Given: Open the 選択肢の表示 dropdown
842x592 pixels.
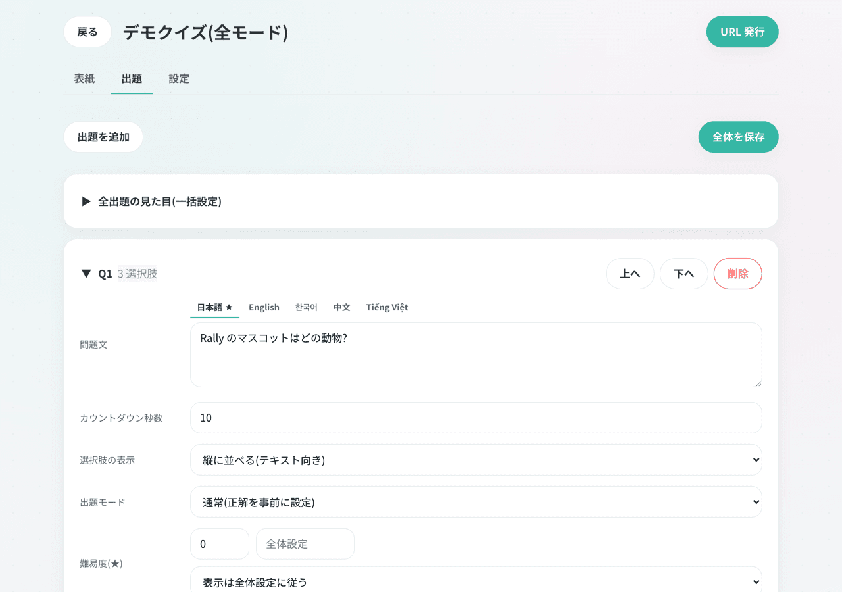Looking at the screenshot, I should 476,460.
